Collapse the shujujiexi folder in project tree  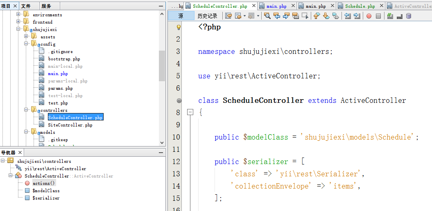point(18,29)
